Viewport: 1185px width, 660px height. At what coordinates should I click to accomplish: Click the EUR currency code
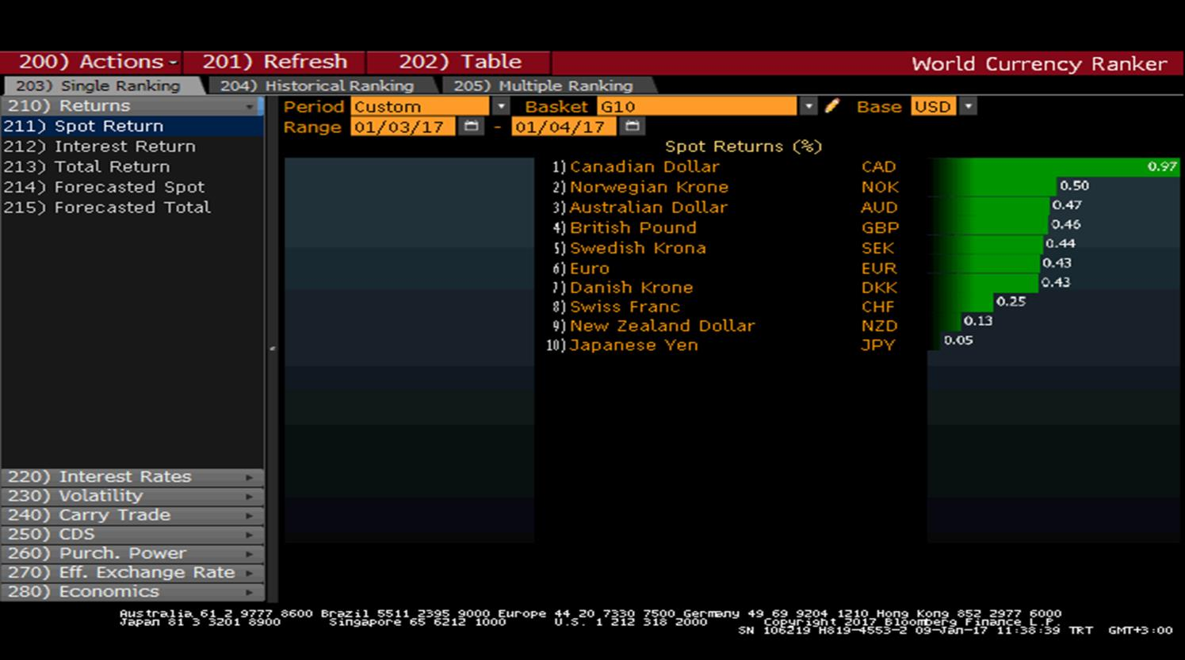tap(879, 269)
